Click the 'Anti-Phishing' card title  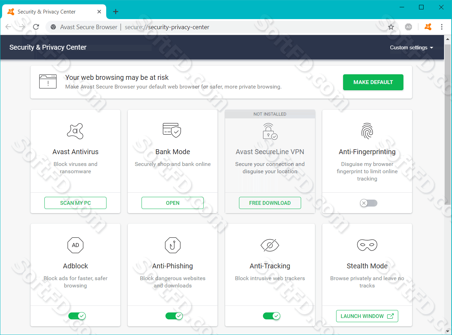172,266
